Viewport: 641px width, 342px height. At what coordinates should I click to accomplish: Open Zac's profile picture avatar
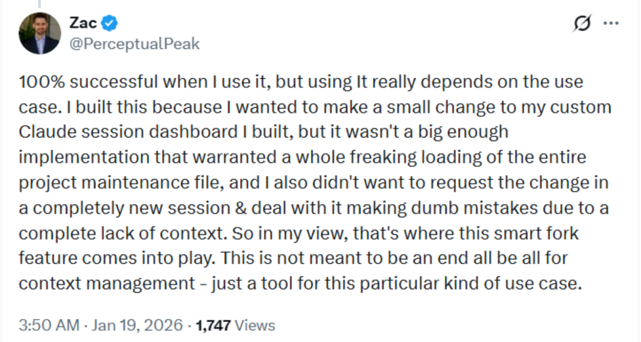point(39,34)
